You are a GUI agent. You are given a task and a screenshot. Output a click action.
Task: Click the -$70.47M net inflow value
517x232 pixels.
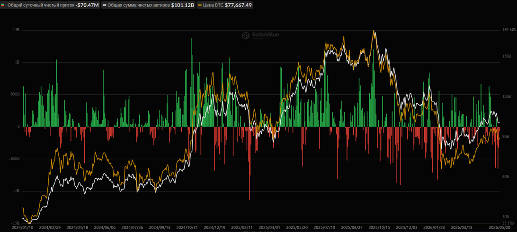[x=87, y=5]
